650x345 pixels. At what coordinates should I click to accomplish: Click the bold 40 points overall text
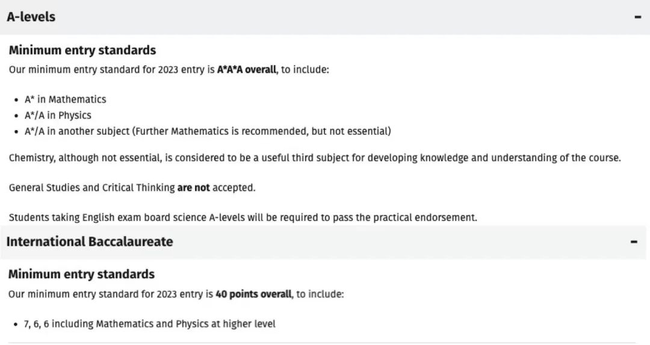tap(253, 294)
